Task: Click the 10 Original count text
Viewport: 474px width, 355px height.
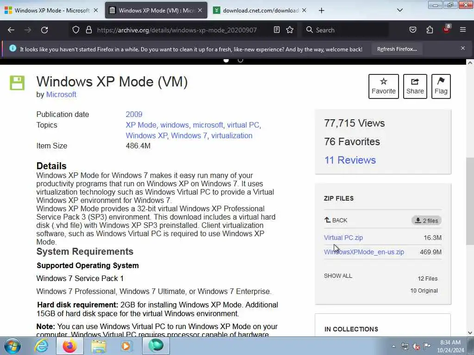Action: (424, 291)
